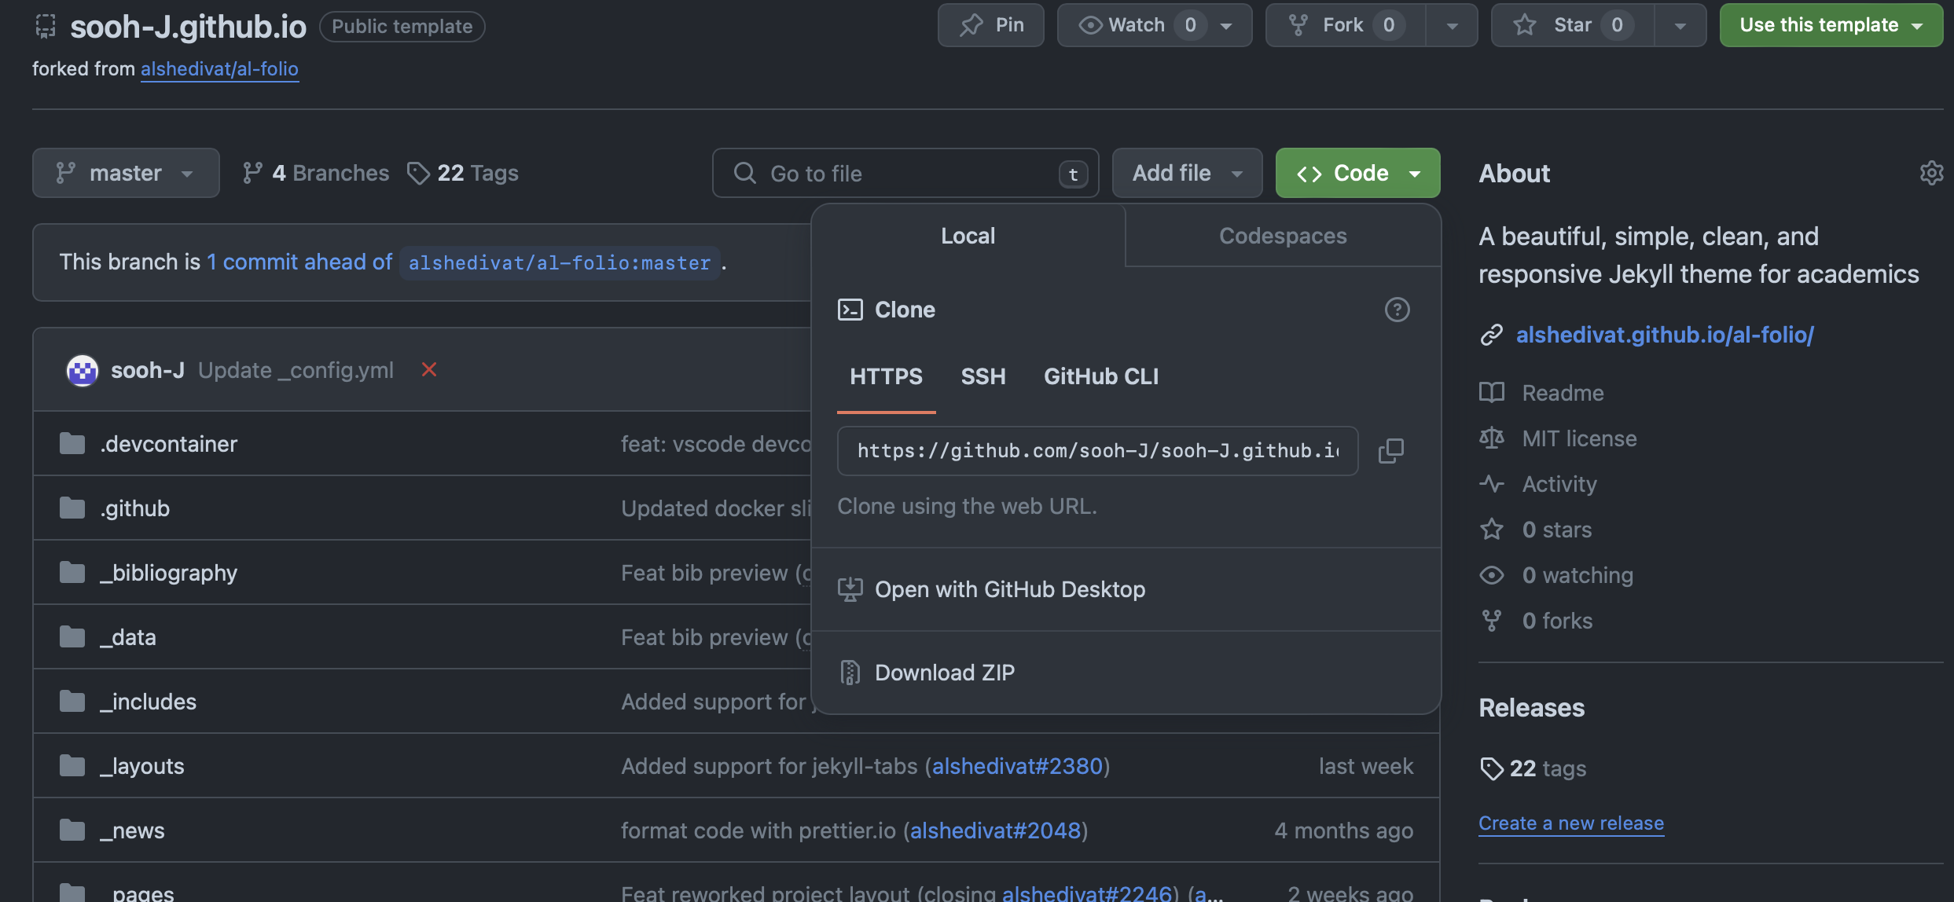Click the Clone help question mark icon
The width and height of the screenshot is (1954, 902).
pos(1397,310)
